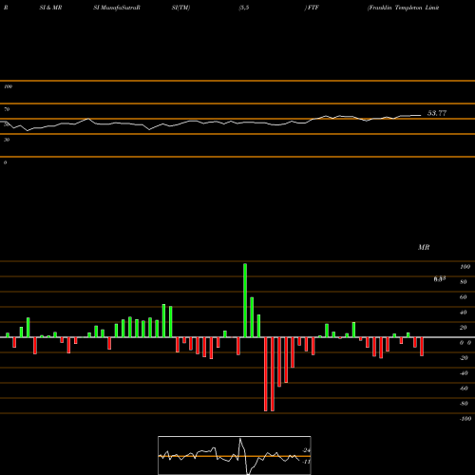Click the -100 axis label of MR panel
475x475 pixels.
pyautogui.click(x=465, y=419)
